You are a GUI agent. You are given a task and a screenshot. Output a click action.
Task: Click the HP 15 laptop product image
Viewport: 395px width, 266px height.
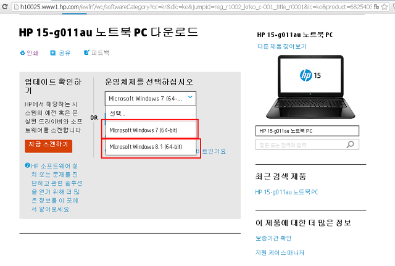[310, 87]
